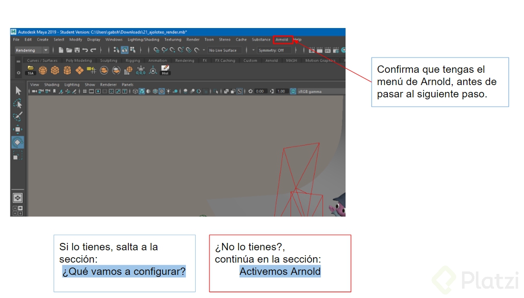Click the viewport gamma value field 1.00

pyautogui.click(x=281, y=91)
